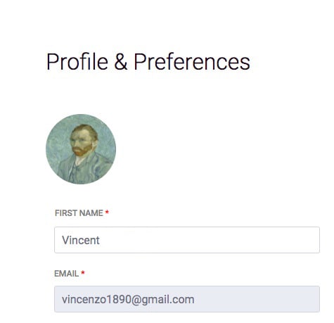The image size is (334, 323).
Task: Click the ampersand in the page title
Action: (121, 62)
